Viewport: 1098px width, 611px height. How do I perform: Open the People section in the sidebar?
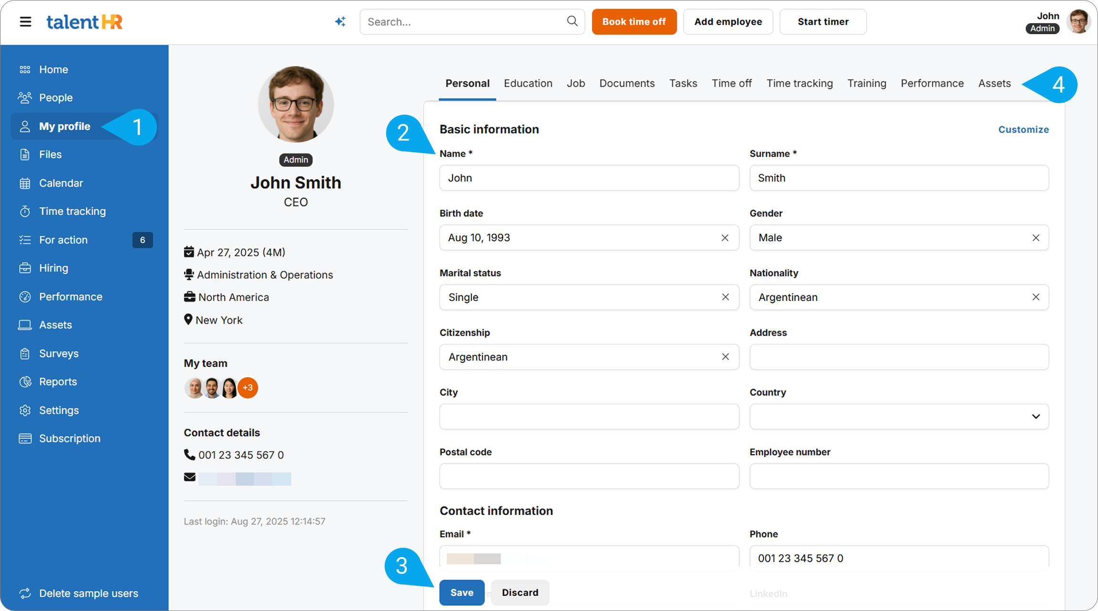pyautogui.click(x=56, y=97)
